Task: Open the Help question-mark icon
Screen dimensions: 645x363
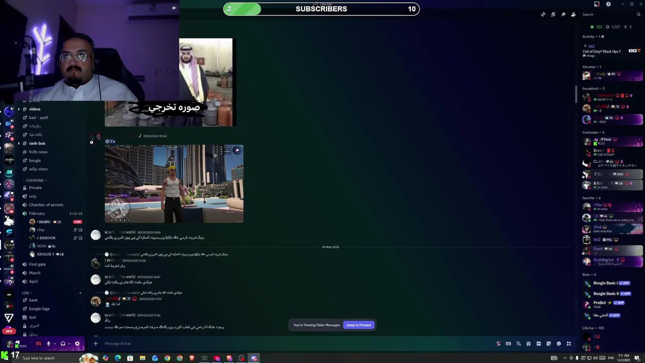Action: [x=608, y=4]
